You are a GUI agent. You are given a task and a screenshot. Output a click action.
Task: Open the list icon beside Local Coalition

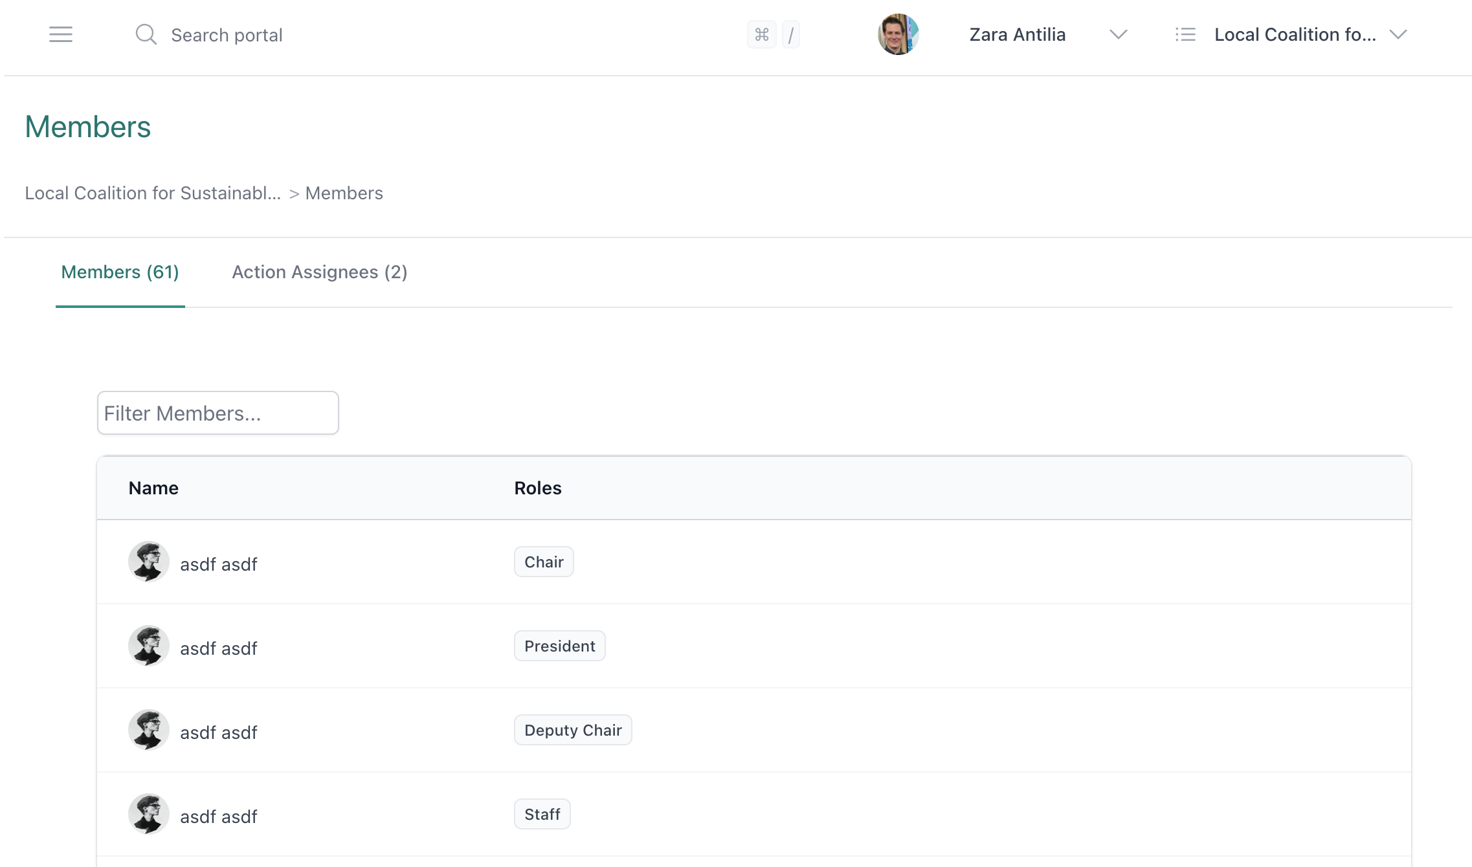click(1185, 34)
